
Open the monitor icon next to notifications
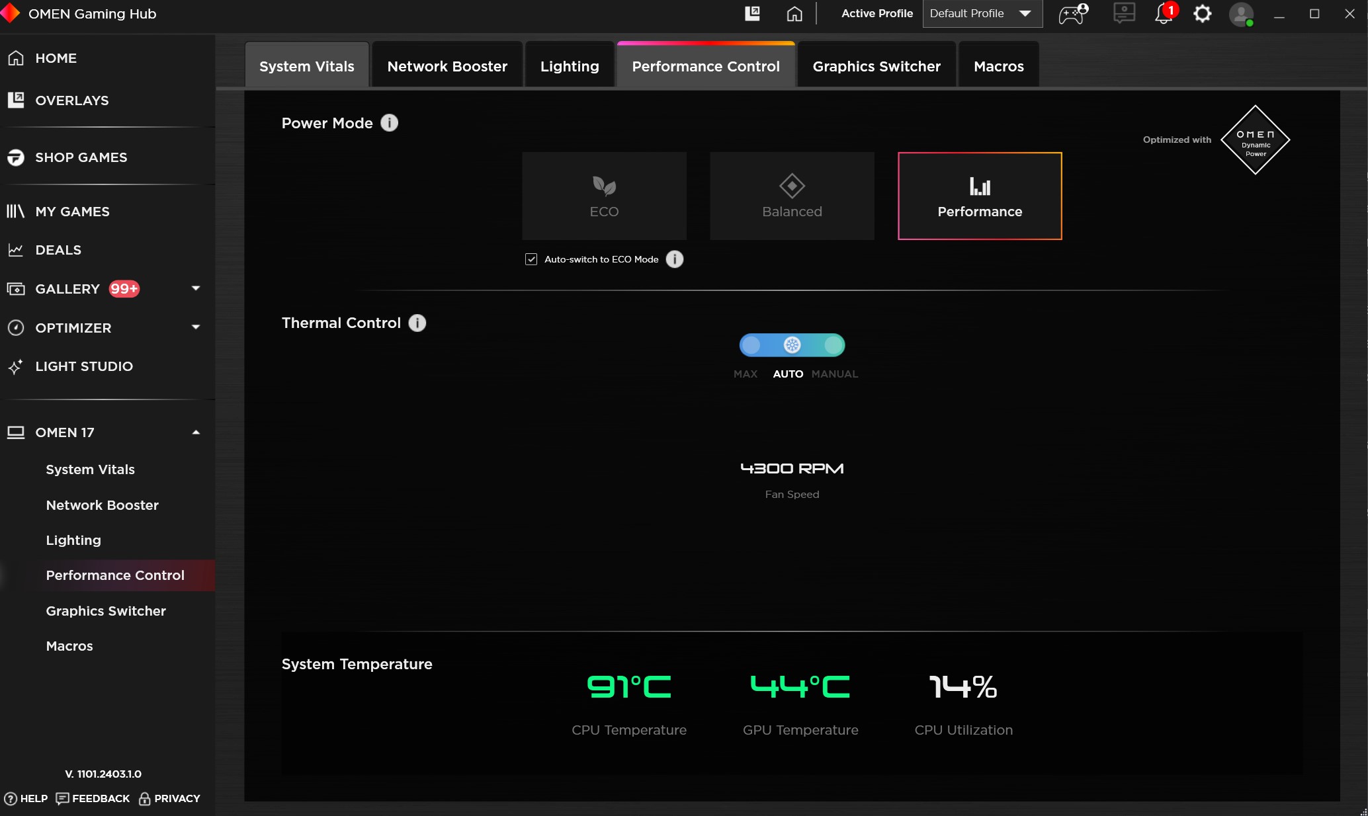(x=1124, y=13)
